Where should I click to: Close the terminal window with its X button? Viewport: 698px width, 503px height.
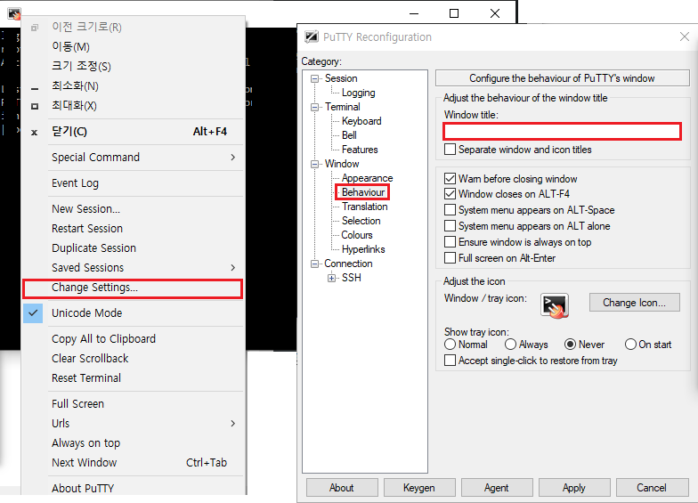tap(495, 13)
